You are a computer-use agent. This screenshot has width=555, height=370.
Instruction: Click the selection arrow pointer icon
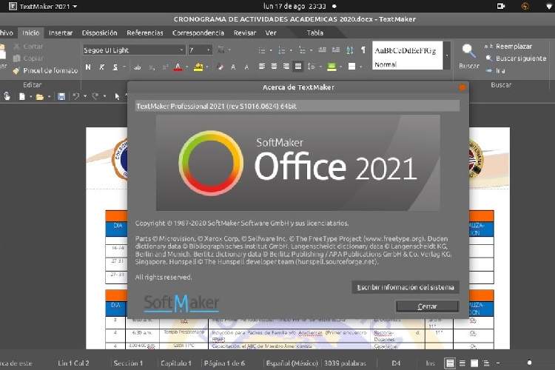coord(117,96)
